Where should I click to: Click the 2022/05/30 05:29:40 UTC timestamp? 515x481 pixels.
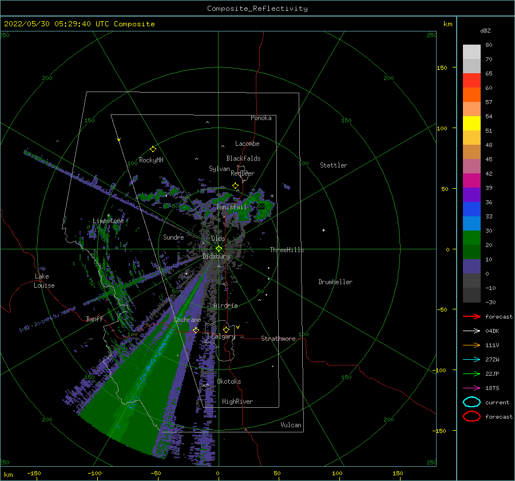click(79, 24)
